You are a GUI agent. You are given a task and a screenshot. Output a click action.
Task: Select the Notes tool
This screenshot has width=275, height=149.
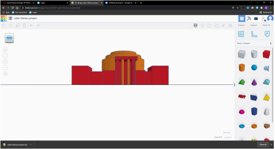(x=267, y=34)
